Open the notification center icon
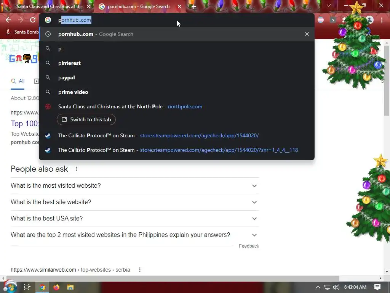Image resolution: width=390 pixels, height=293 pixels. point(377,287)
